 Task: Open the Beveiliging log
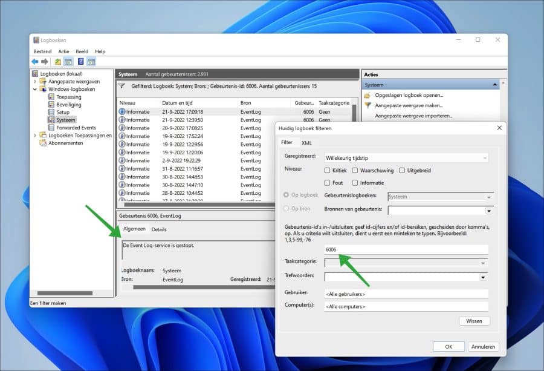coord(69,105)
